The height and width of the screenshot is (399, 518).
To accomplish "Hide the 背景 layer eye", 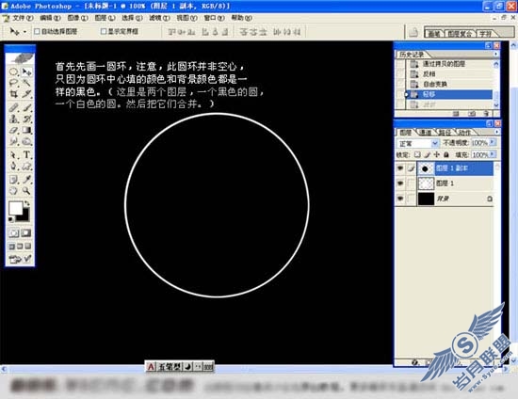I will pyautogui.click(x=400, y=199).
